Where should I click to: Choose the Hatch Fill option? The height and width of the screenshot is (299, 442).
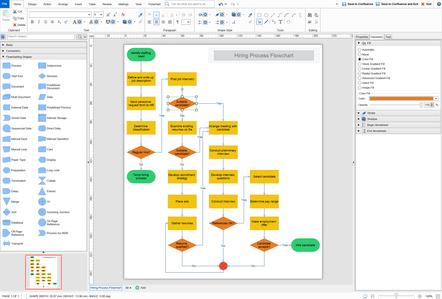point(360,83)
